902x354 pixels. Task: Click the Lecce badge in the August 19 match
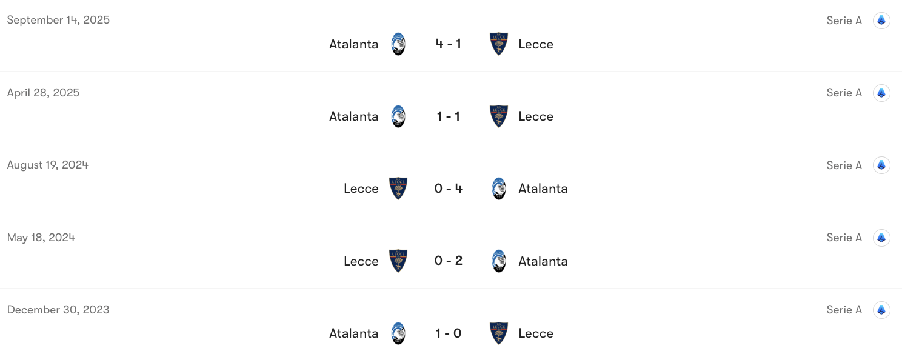coord(398,189)
